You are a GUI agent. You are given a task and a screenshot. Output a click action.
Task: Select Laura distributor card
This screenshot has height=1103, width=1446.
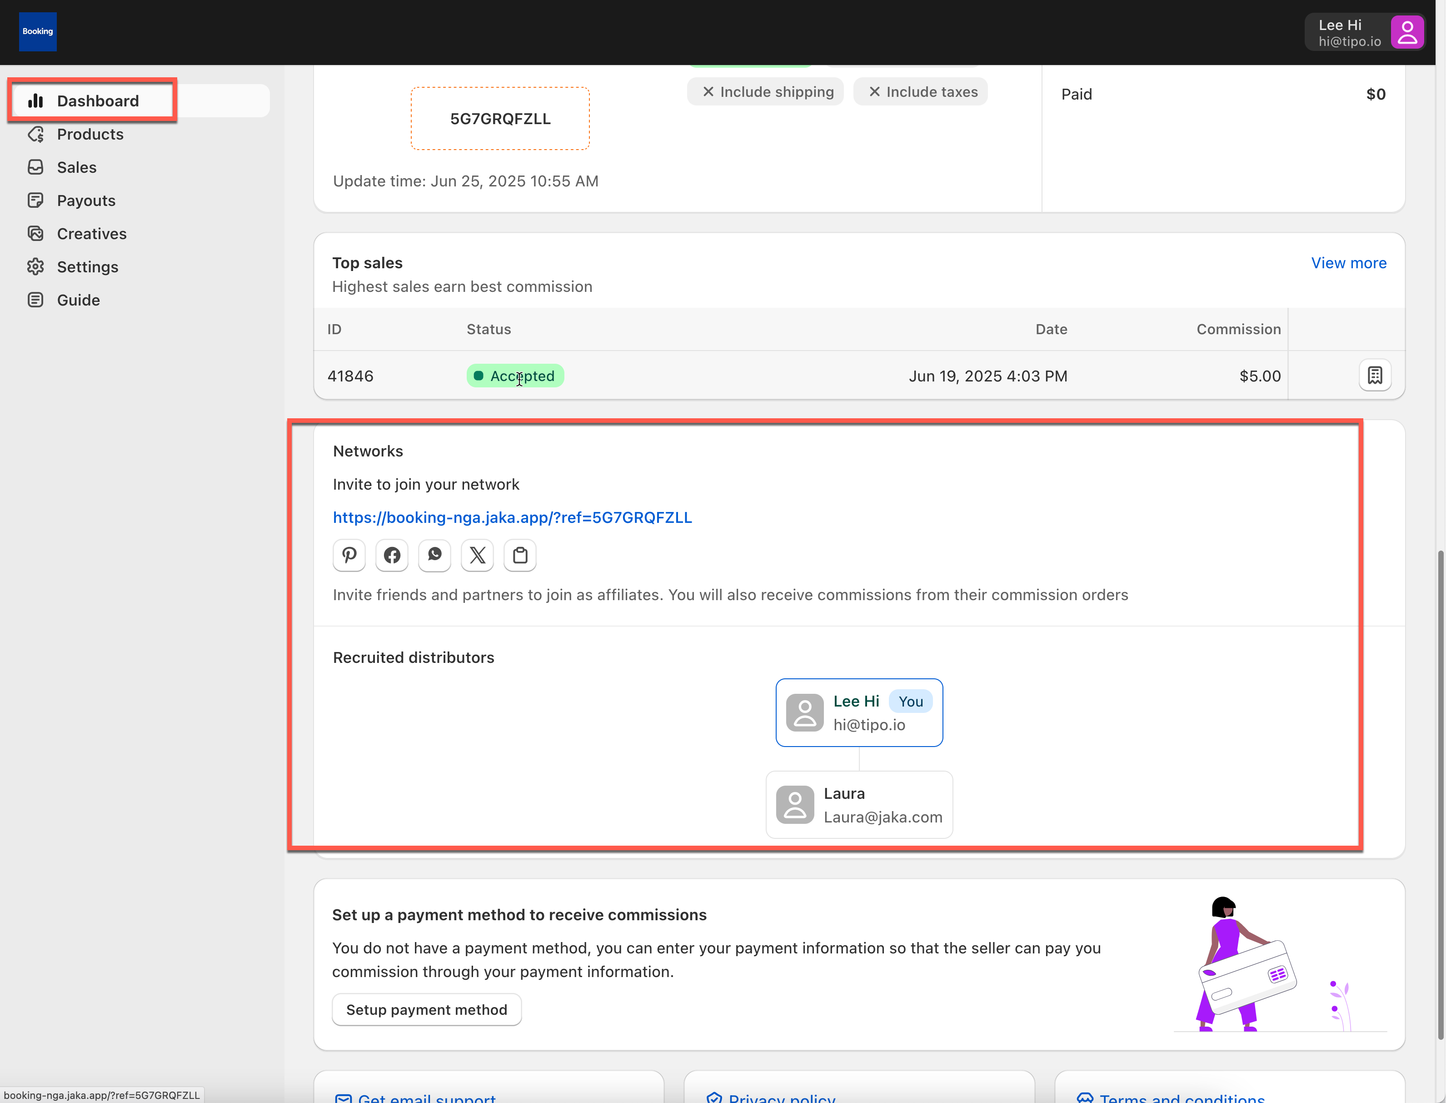(859, 805)
